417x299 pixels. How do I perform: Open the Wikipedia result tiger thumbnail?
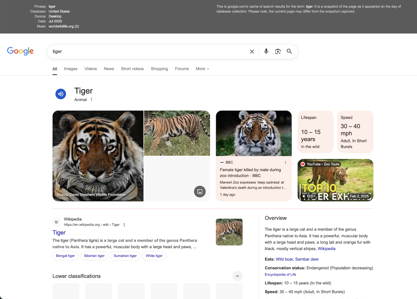pyautogui.click(x=229, y=232)
